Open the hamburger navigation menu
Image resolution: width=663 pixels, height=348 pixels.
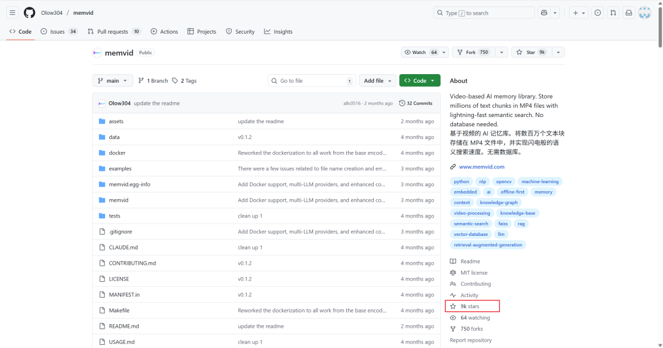(x=12, y=13)
